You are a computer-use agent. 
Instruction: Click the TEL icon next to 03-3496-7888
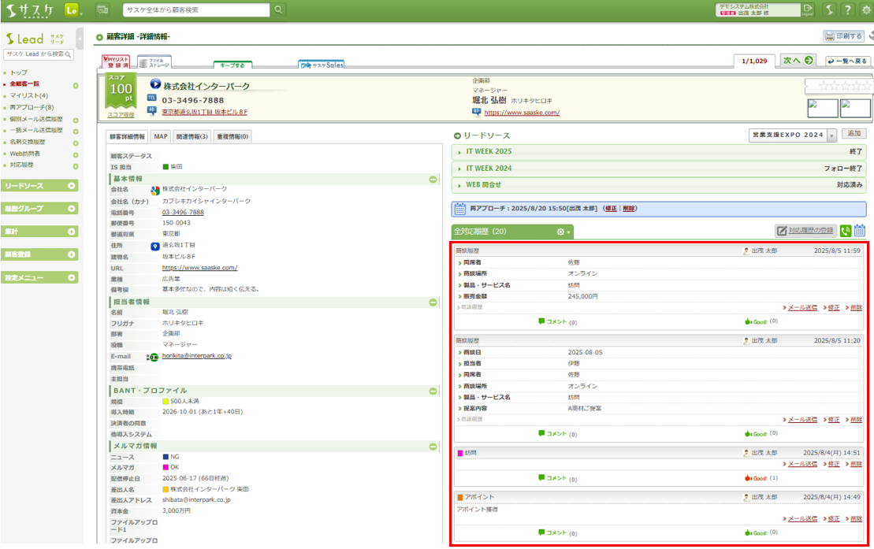(151, 98)
